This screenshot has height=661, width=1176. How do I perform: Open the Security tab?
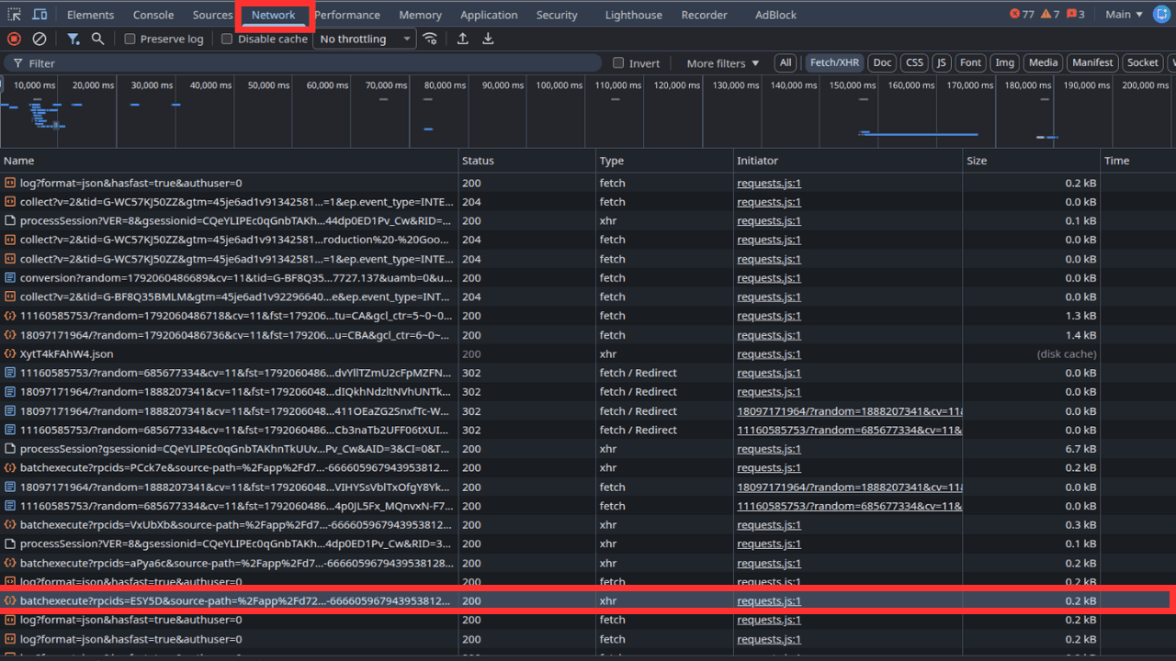[x=557, y=15]
